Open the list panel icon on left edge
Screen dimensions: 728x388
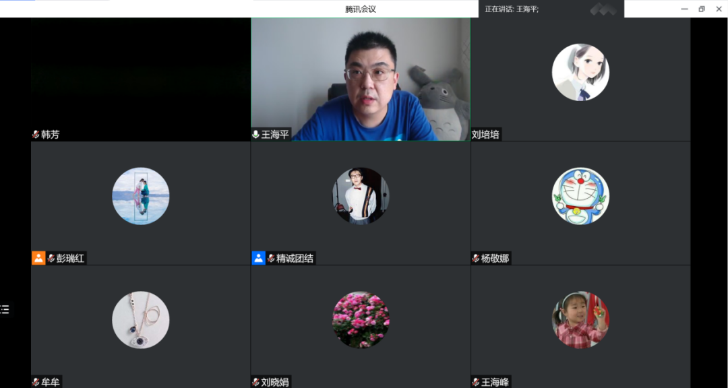[x=5, y=310]
